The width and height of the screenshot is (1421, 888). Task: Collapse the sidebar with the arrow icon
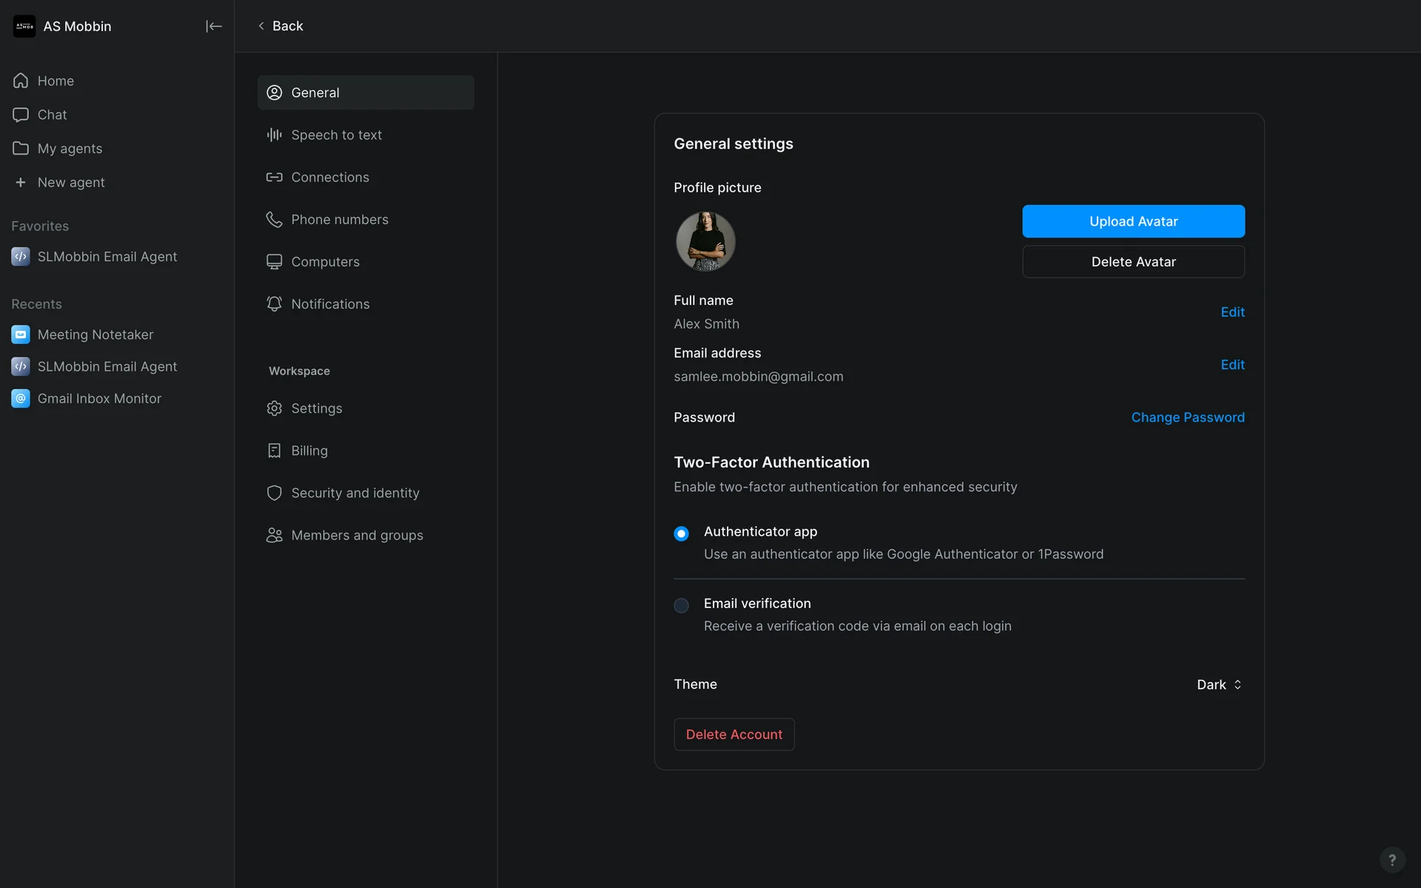coord(213,27)
